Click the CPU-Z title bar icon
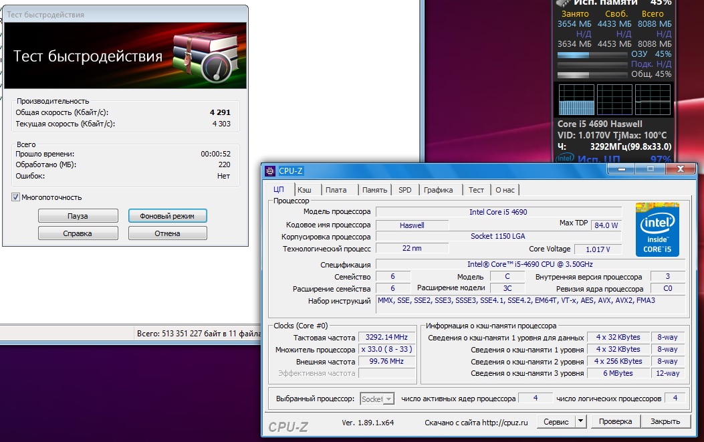 click(x=270, y=171)
